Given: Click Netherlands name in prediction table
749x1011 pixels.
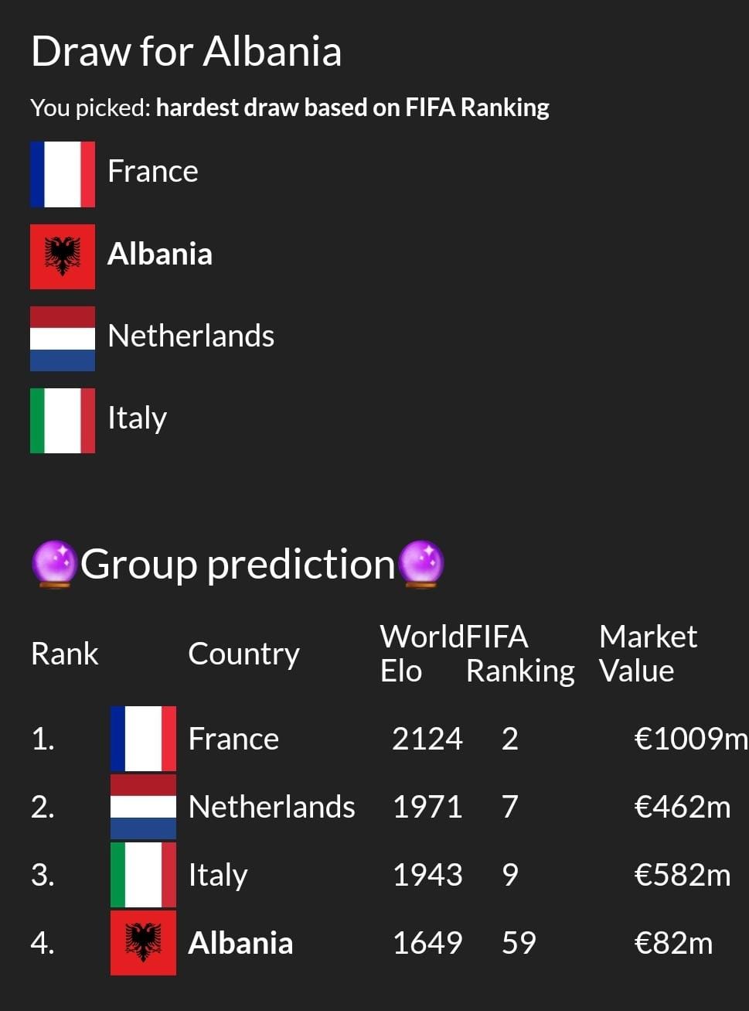Looking at the screenshot, I should coord(271,807).
